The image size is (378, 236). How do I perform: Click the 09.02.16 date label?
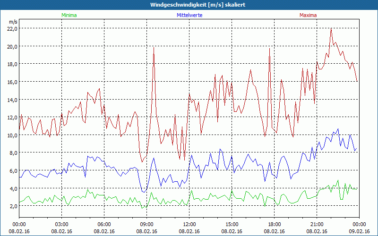[359, 231]
